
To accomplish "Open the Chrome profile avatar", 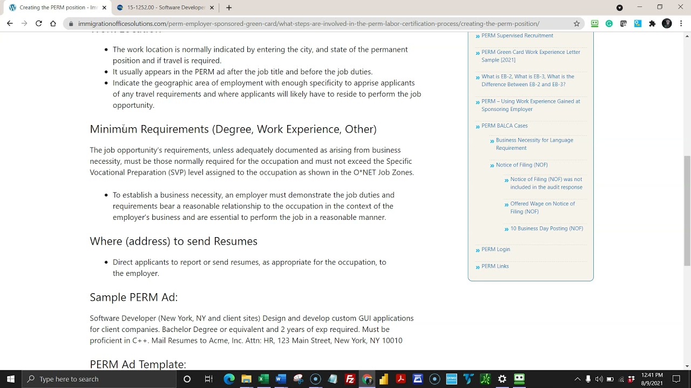I will [x=667, y=24].
